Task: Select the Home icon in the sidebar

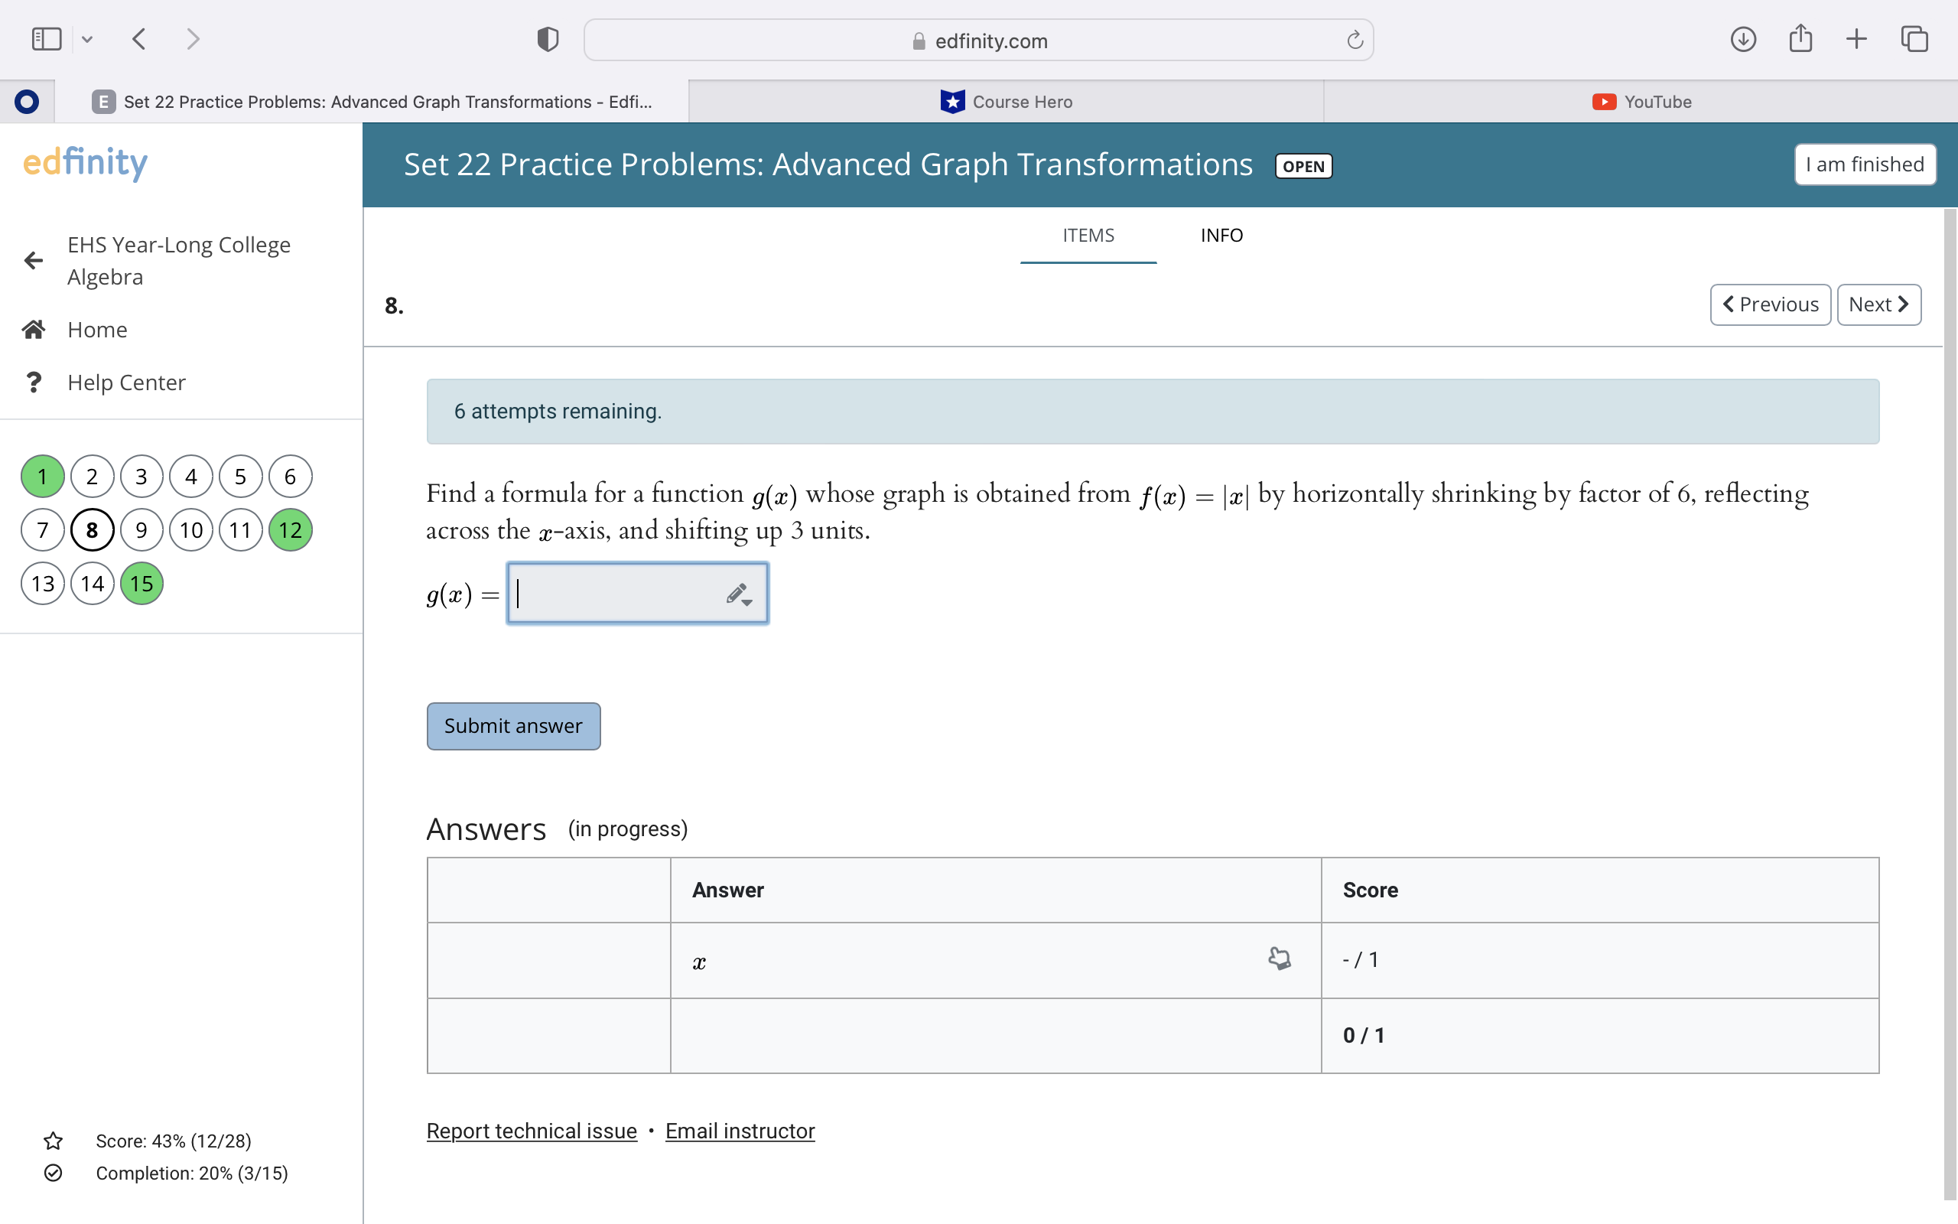Action: [x=33, y=329]
